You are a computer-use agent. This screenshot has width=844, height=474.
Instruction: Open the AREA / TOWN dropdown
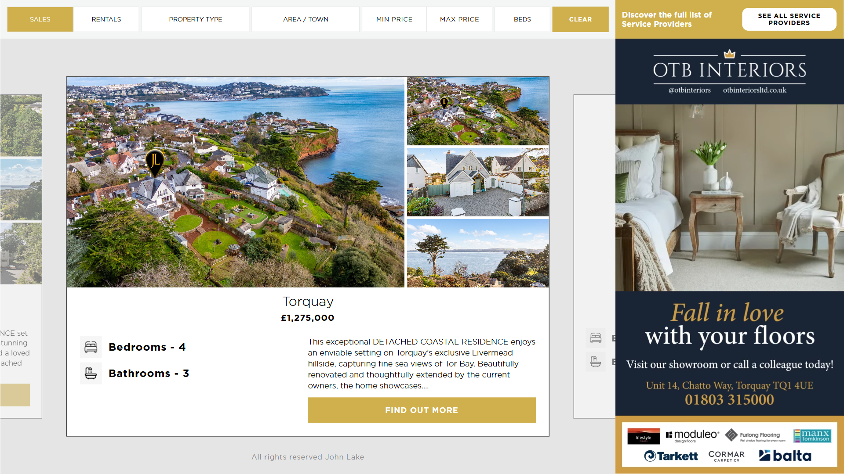tap(306, 19)
